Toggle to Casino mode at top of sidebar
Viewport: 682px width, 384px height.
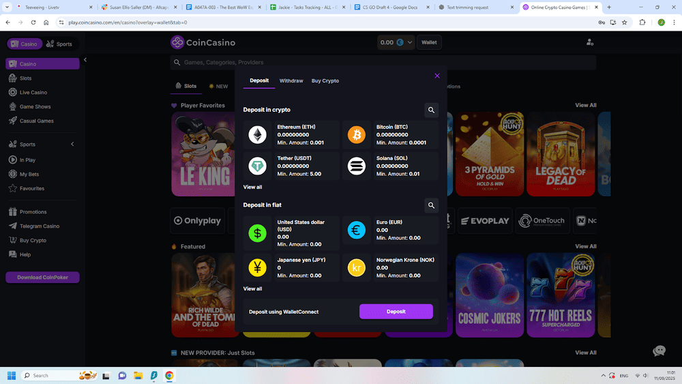25,44
